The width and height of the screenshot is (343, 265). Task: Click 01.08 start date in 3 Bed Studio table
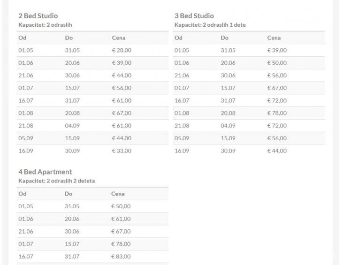[x=182, y=113]
